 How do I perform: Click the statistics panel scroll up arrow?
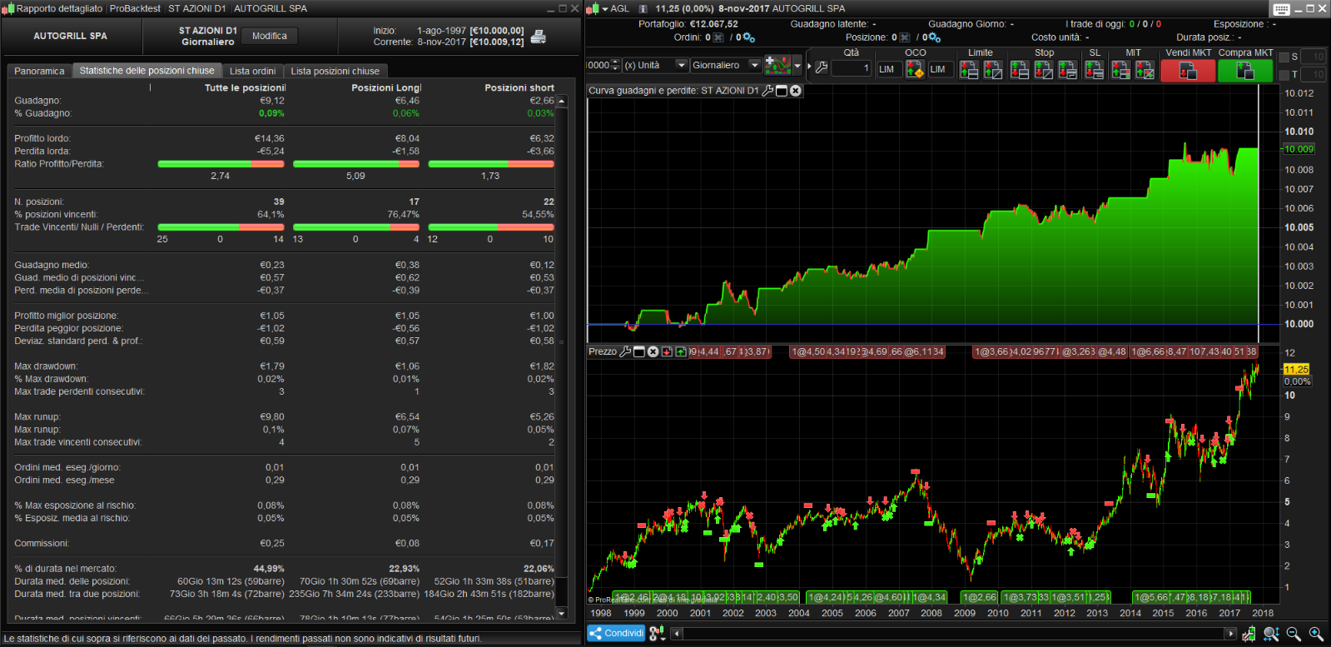562,101
